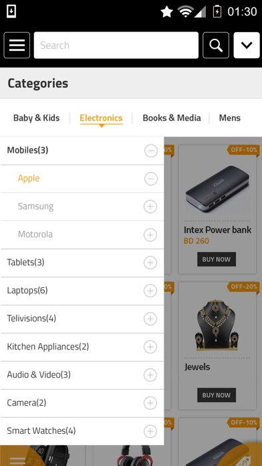Expand Tablets with the plus icon
Viewport: 262px width, 466px height.
coord(150,262)
